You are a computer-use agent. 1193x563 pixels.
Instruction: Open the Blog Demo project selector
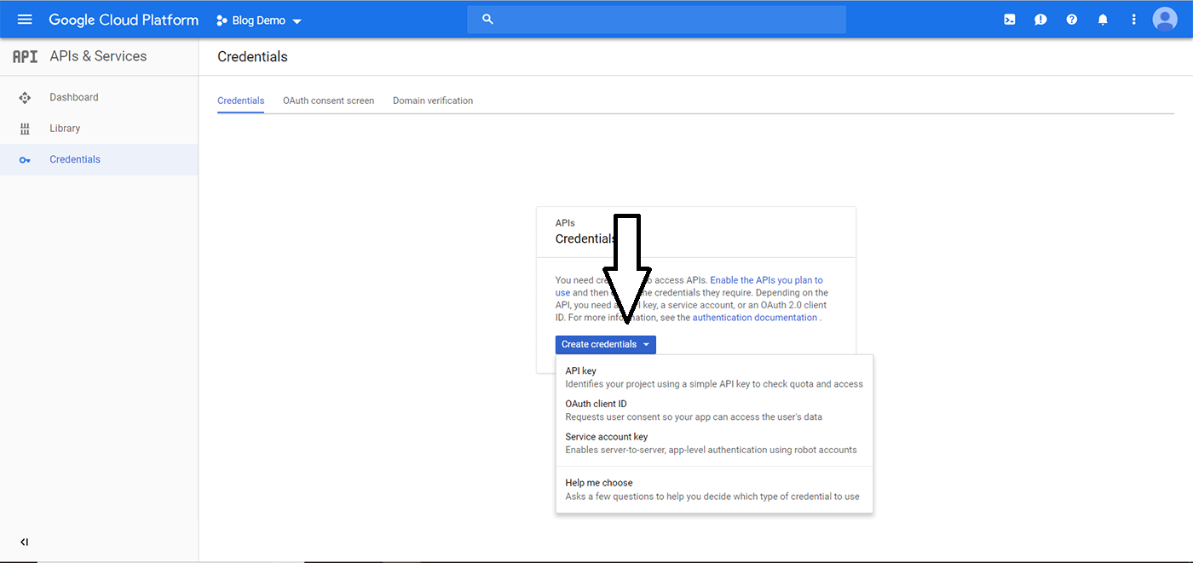[259, 20]
